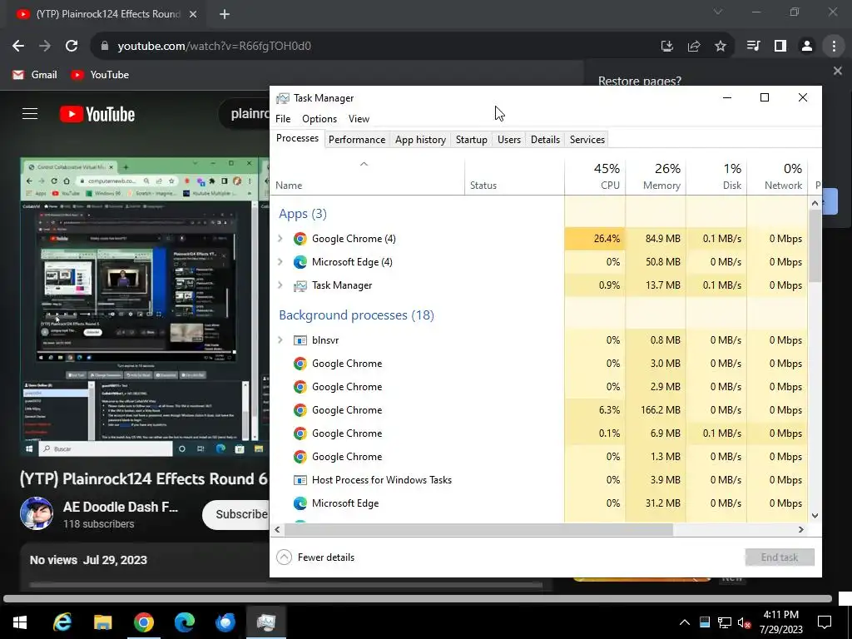Select the Google Chrome 166.2 MB process row

coord(538,409)
